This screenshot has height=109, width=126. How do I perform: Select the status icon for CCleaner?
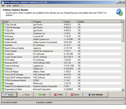3,69
